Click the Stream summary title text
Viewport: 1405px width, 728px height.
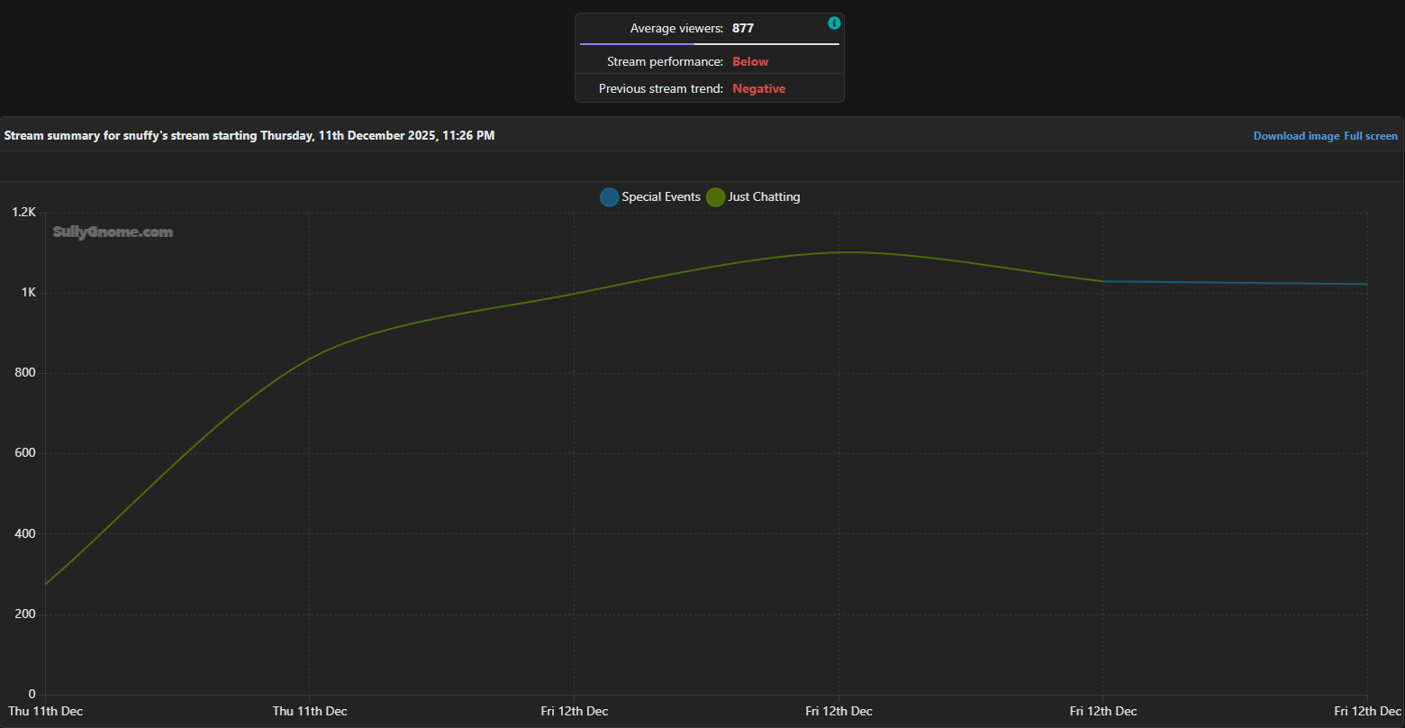pos(249,136)
